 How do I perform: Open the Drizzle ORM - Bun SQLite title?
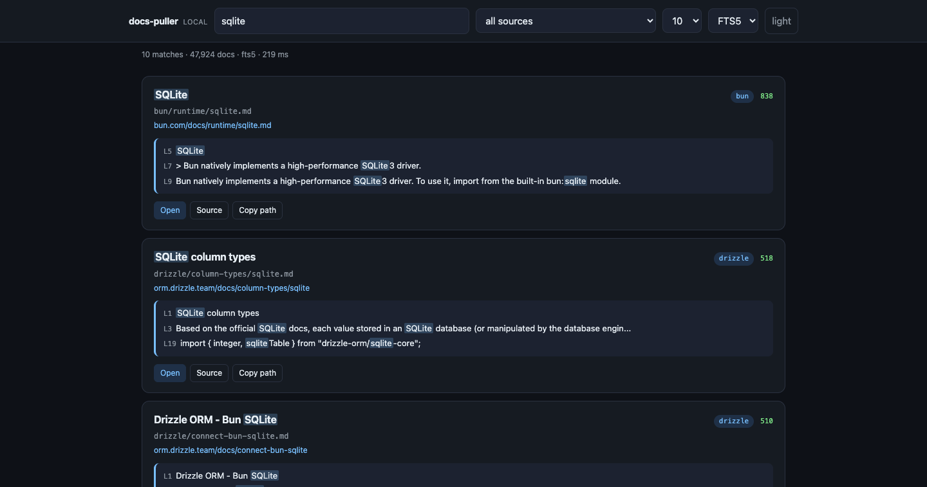(216, 419)
